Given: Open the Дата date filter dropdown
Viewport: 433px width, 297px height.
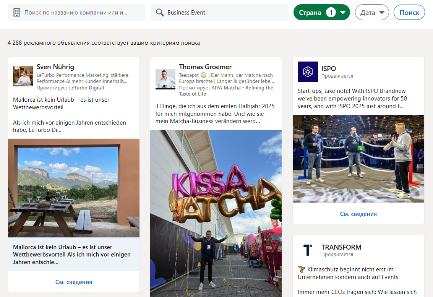Looking at the screenshot, I should click(372, 13).
